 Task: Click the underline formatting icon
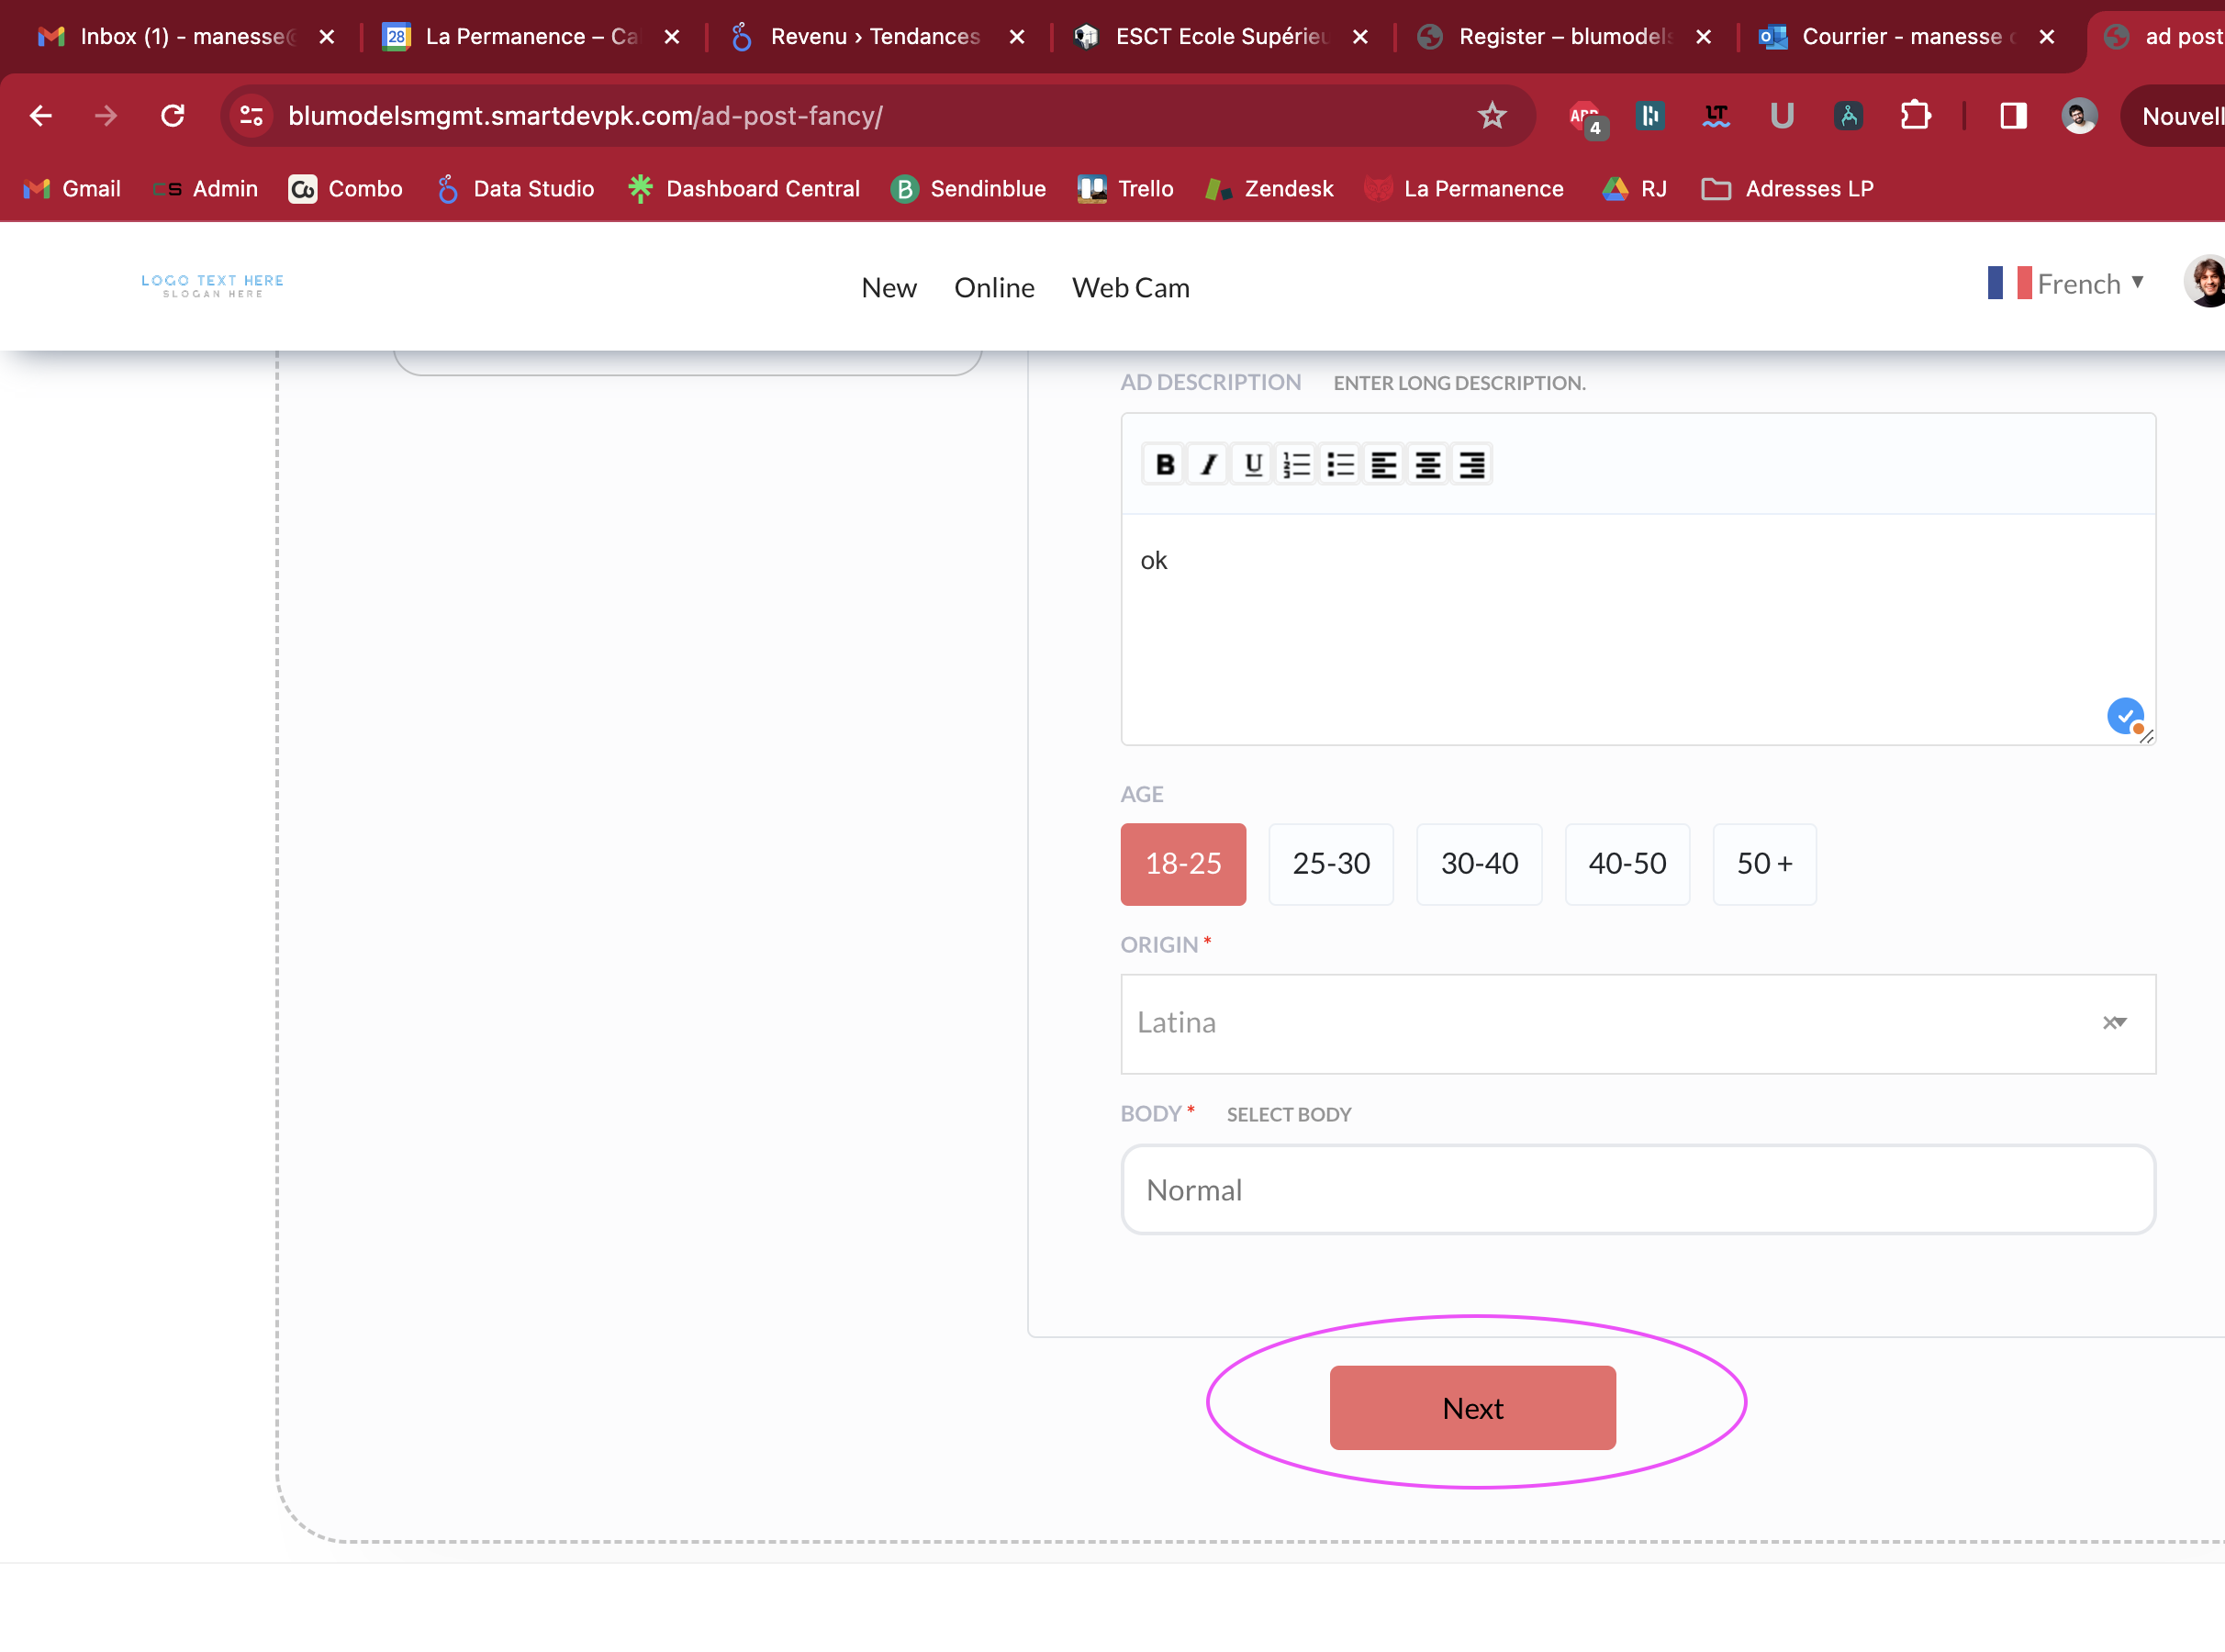1252,464
